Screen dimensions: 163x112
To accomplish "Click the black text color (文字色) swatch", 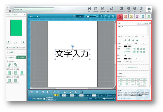I will pyautogui.click(x=125, y=46).
